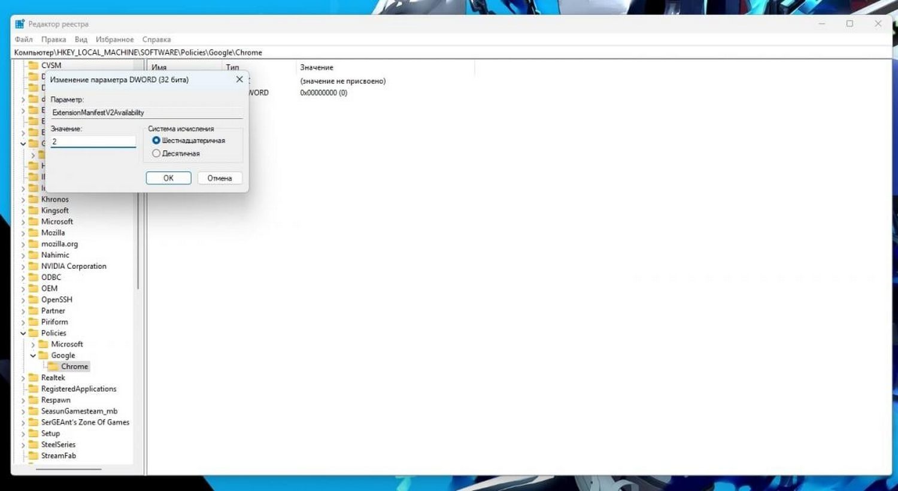Open the Файл menu
This screenshot has width=898, height=491.
point(24,40)
